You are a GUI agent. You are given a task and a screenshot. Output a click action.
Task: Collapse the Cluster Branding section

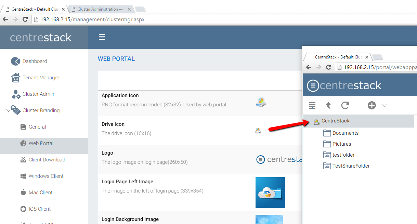click(x=8, y=110)
